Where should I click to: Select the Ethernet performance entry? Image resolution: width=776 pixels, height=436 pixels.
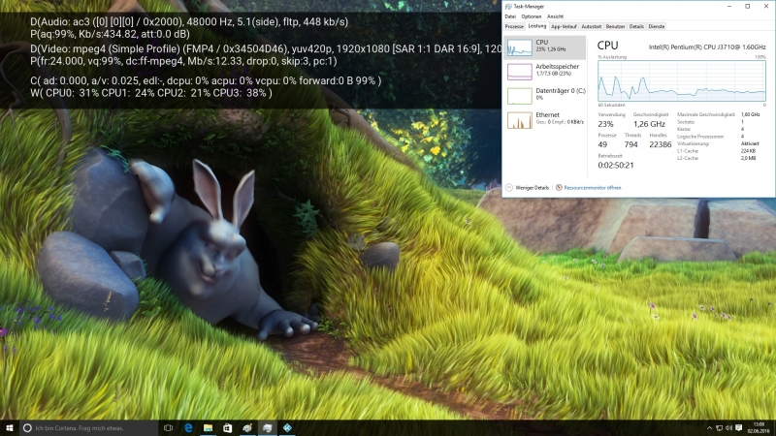coord(545,120)
